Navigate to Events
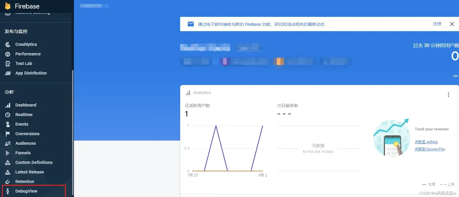This screenshot has height=197, width=459. pyautogui.click(x=22, y=124)
